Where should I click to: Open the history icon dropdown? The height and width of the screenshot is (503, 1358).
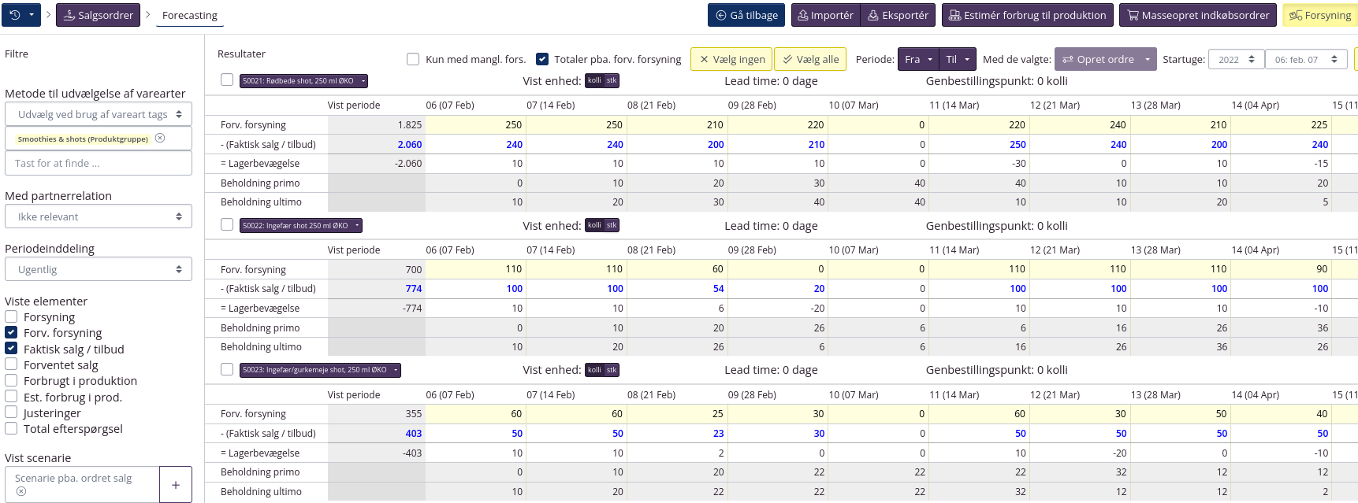click(x=21, y=15)
